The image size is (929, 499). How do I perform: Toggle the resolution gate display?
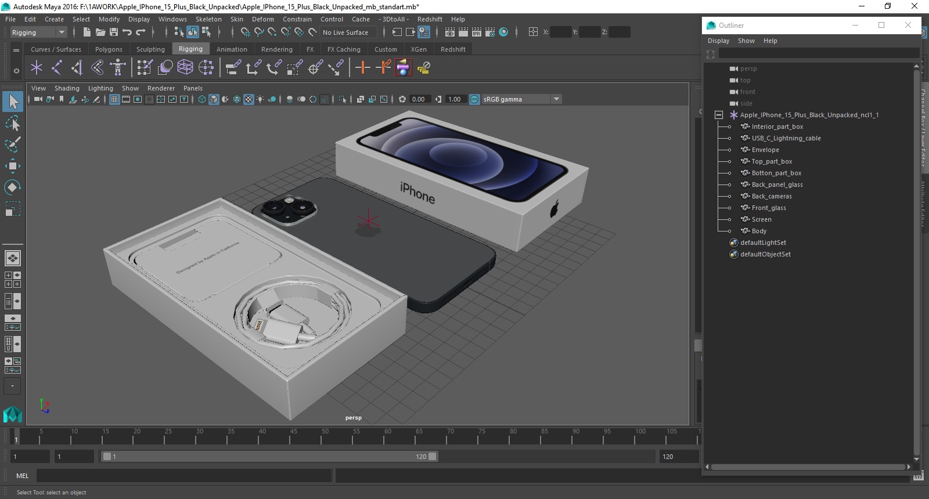click(138, 99)
